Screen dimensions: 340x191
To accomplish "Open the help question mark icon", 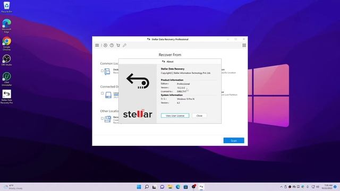I will coord(112,45).
